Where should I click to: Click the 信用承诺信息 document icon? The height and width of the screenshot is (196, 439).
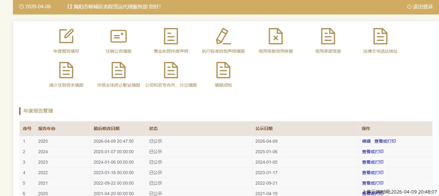pos(328,36)
